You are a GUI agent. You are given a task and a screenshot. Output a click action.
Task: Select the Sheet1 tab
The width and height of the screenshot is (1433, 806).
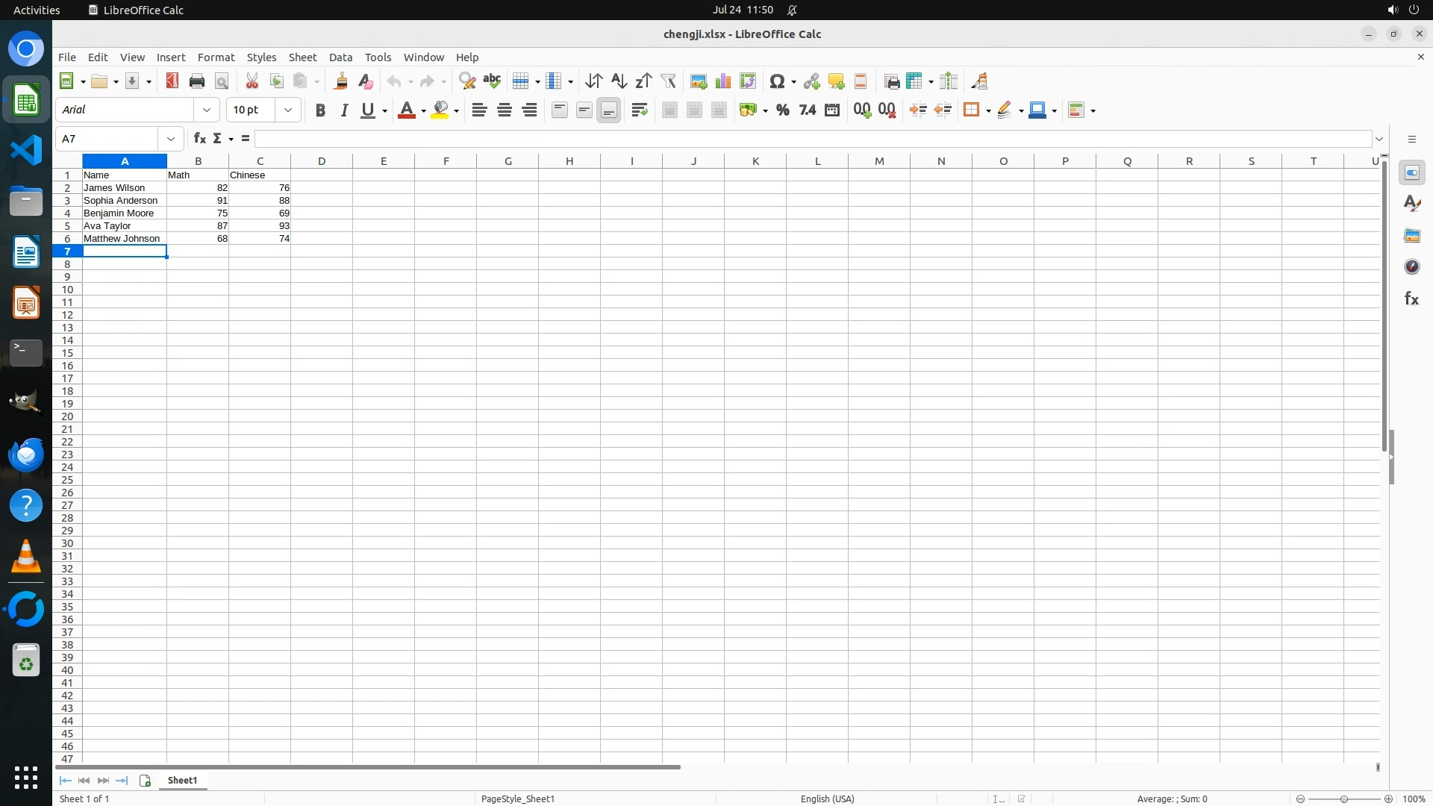coord(182,781)
